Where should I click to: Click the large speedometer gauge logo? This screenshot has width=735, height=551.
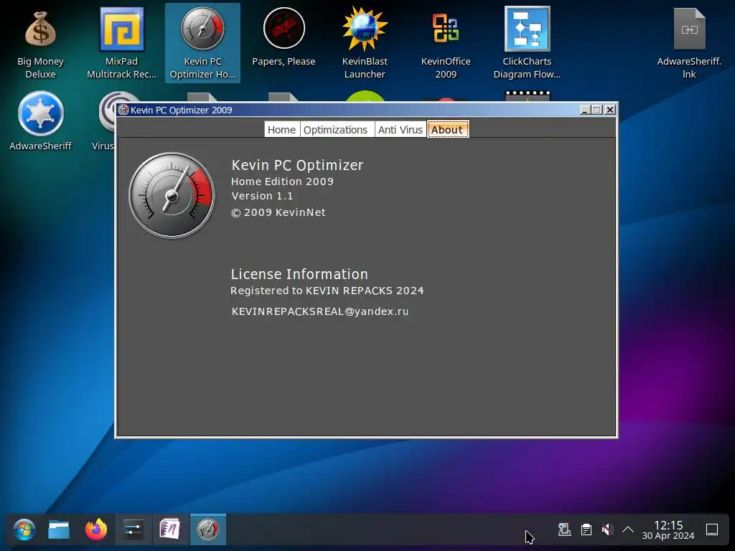pyautogui.click(x=172, y=195)
